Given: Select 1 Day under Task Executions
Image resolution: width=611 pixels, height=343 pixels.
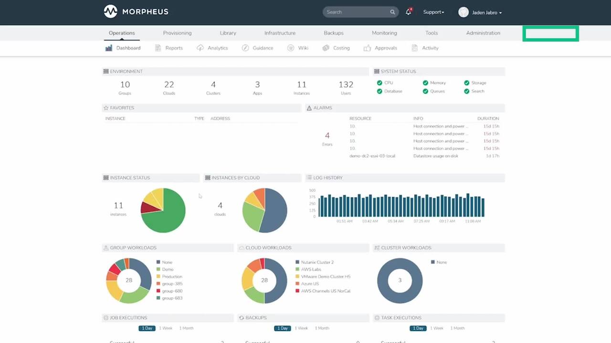Looking at the screenshot, I should point(418,328).
